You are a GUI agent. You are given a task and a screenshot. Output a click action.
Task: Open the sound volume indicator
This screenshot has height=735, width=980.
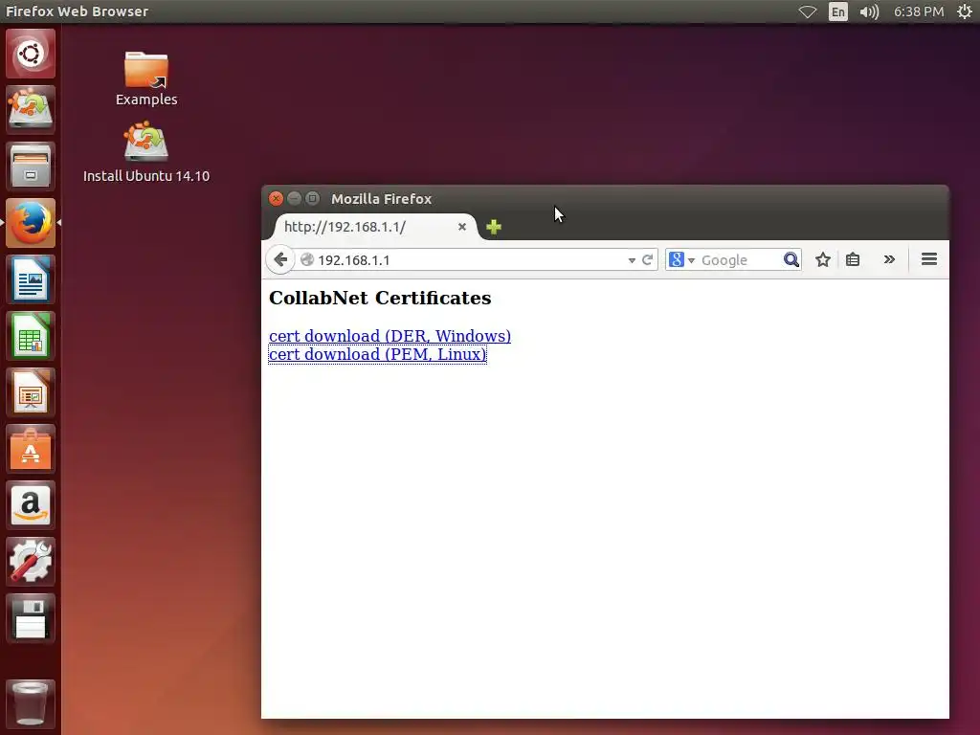(869, 11)
